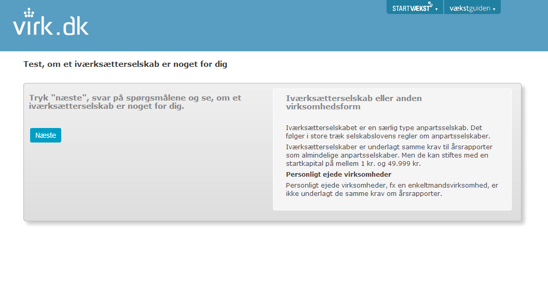Expand the vækstguiden dropdown arrow
The image size is (548, 284).
(x=494, y=9)
